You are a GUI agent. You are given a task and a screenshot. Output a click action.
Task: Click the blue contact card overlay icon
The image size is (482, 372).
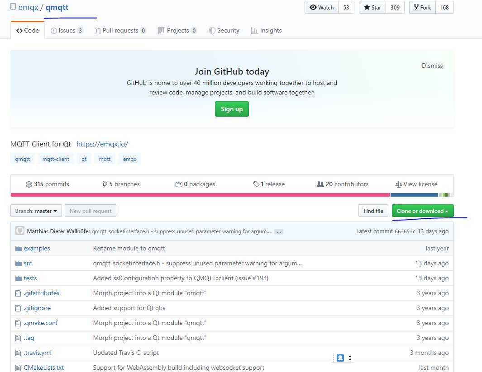coord(340,358)
